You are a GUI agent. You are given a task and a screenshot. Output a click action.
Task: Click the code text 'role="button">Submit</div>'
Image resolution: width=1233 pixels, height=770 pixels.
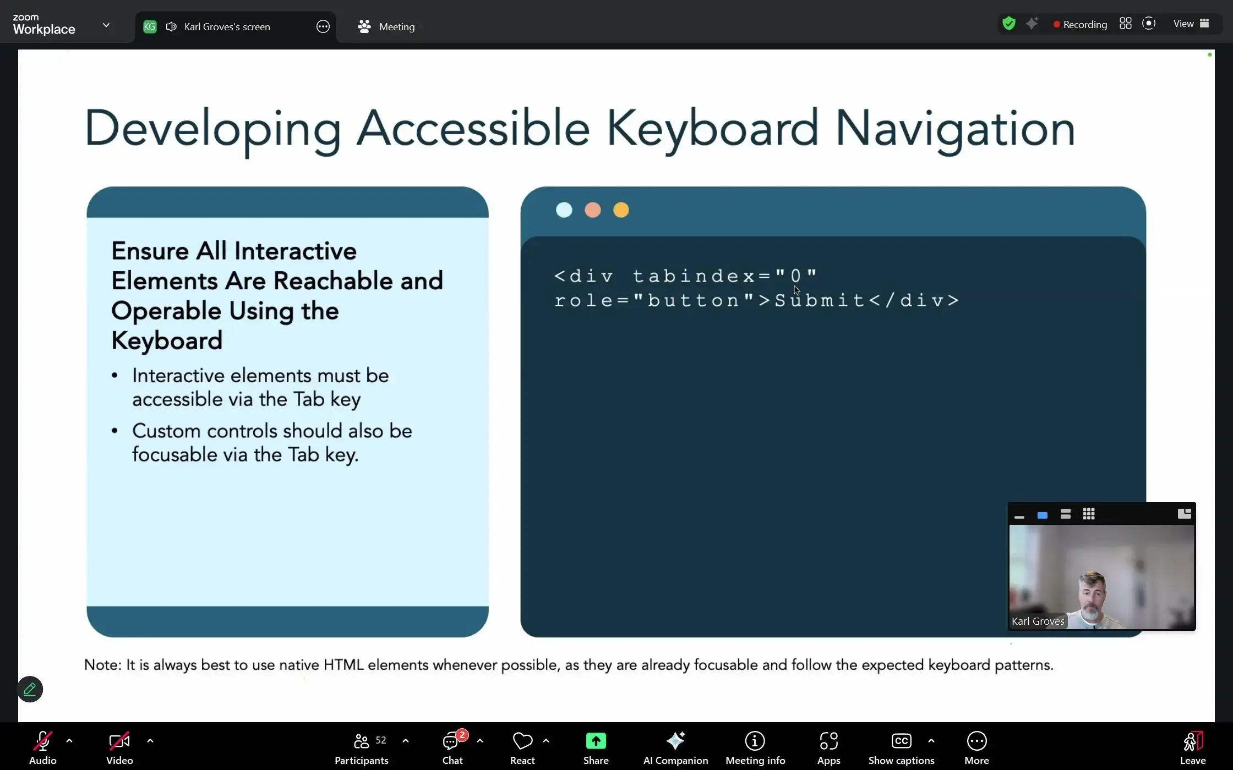[x=757, y=300]
